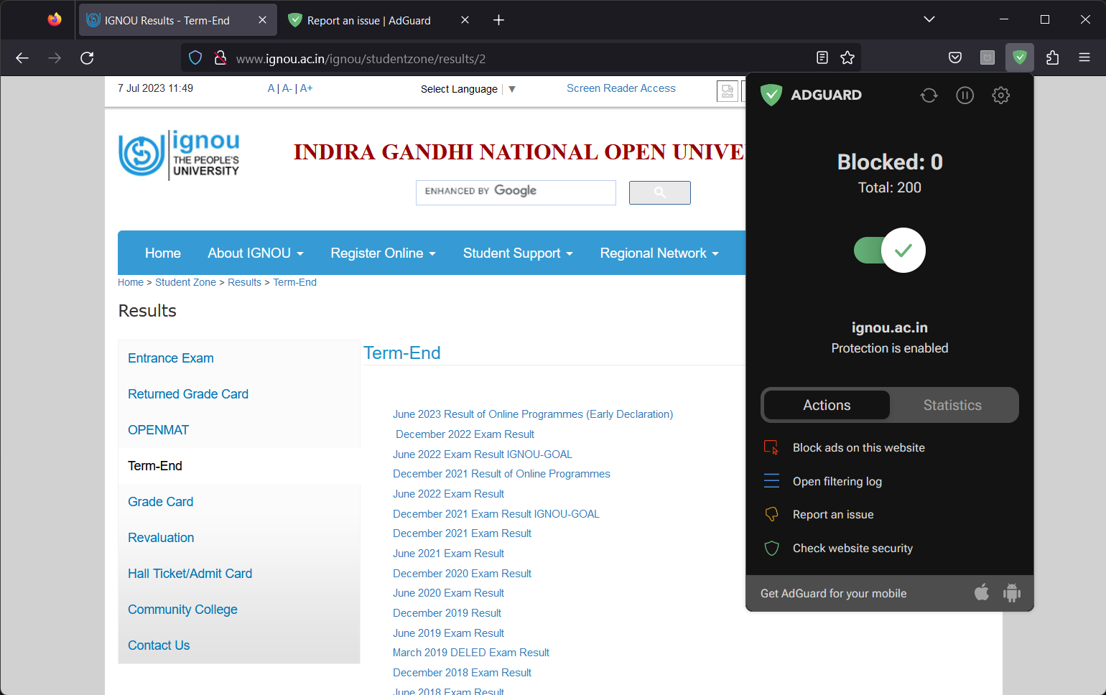Click the Screen Reader Access link
The height and width of the screenshot is (695, 1106).
(621, 88)
